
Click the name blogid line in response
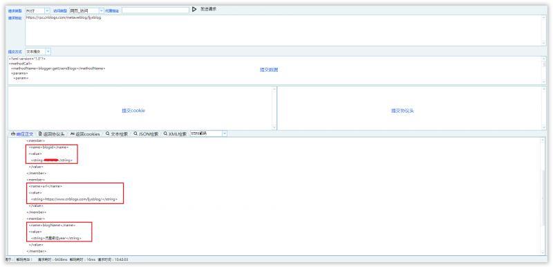(x=48, y=147)
